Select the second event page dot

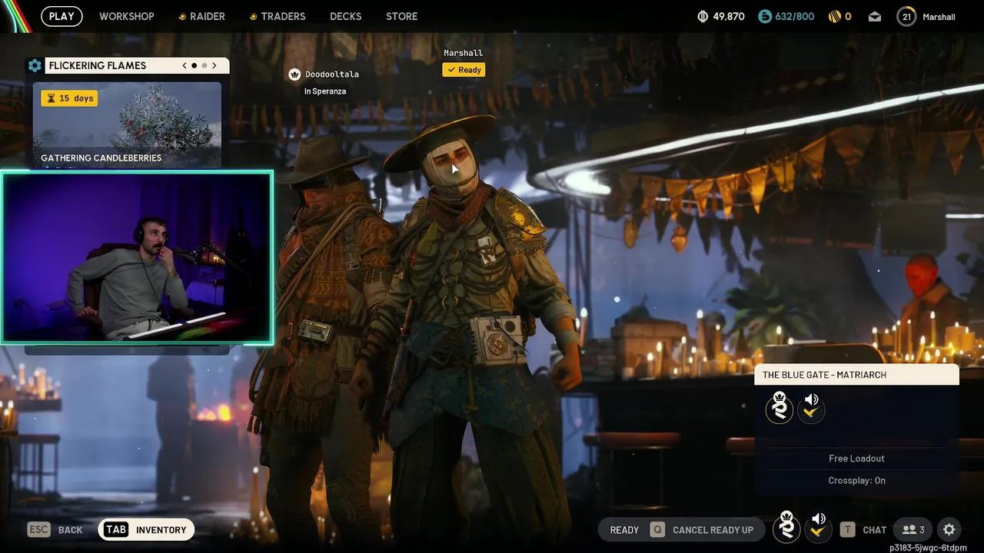click(204, 65)
